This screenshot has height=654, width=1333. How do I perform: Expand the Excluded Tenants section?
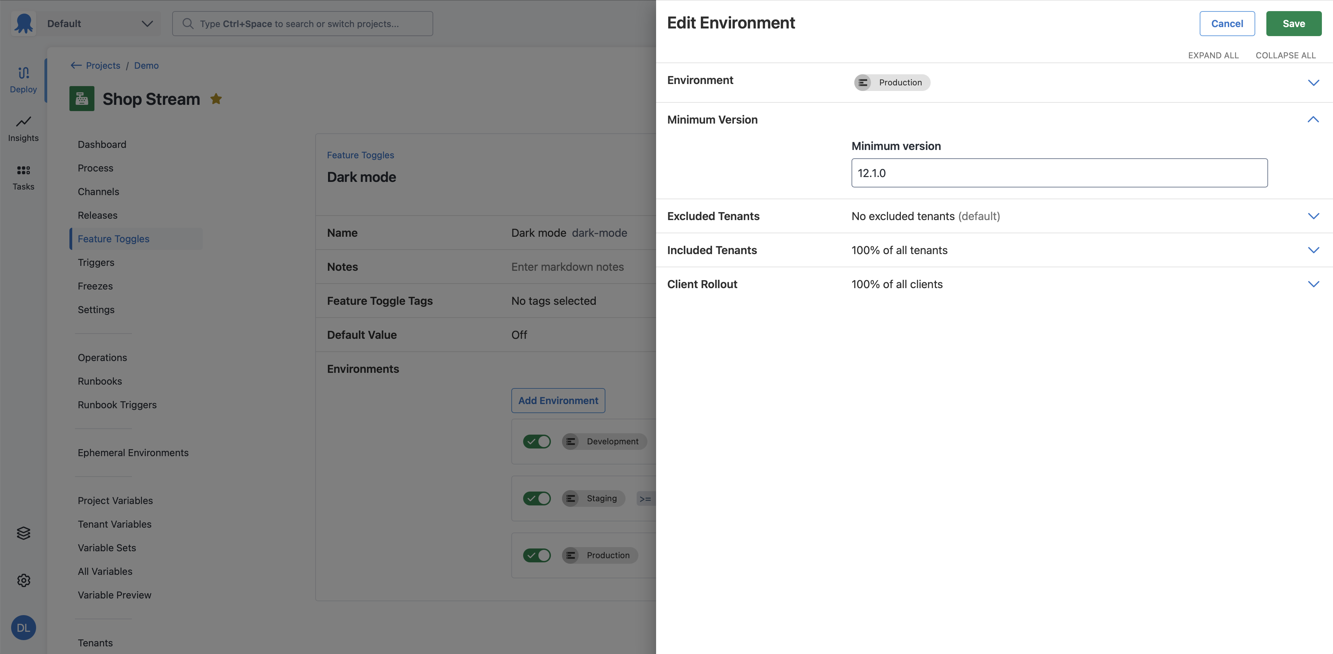point(1313,216)
